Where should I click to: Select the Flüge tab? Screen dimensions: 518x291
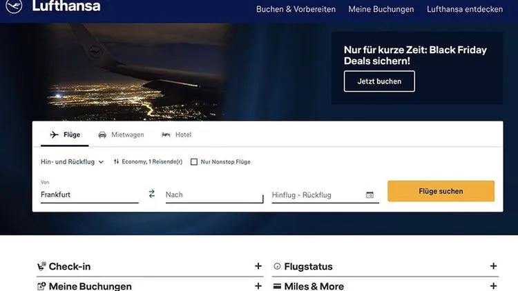tap(65, 134)
